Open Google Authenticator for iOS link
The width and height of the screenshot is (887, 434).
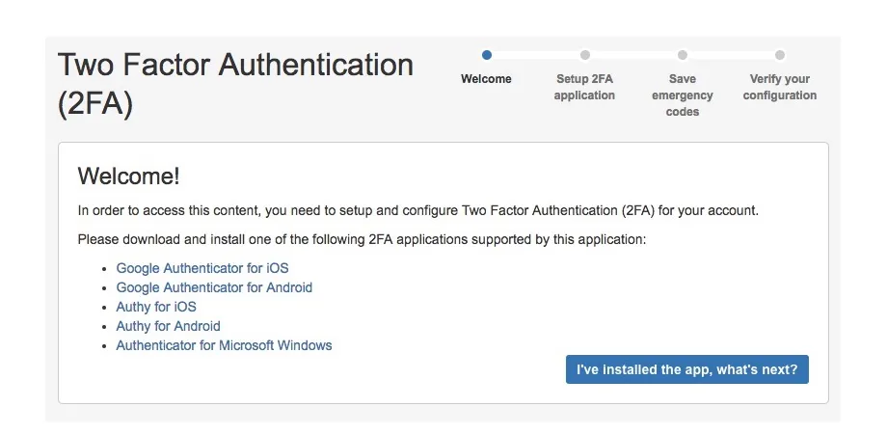coord(202,268)
